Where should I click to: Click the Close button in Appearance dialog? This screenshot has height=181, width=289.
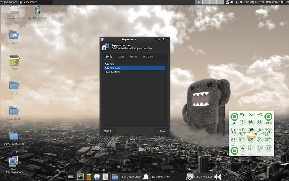[161, 131]
